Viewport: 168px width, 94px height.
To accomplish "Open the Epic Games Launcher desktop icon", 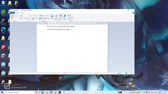I will (3, 22).
